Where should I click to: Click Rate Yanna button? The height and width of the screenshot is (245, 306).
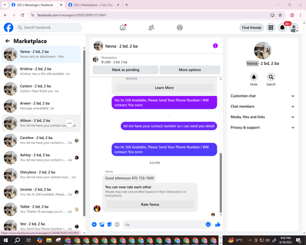[150, 205]
